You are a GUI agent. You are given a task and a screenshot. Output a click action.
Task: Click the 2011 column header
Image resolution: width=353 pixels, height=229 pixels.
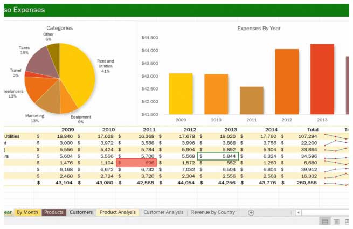point(149,130)
